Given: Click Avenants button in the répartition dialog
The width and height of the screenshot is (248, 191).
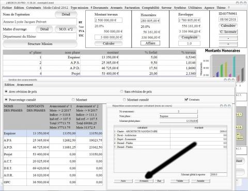Looking at the screenshot, I should [144, 181].
